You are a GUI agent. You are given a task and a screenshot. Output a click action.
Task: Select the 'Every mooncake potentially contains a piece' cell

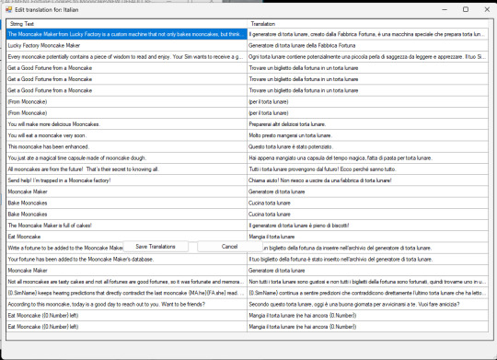pos(126,57)
